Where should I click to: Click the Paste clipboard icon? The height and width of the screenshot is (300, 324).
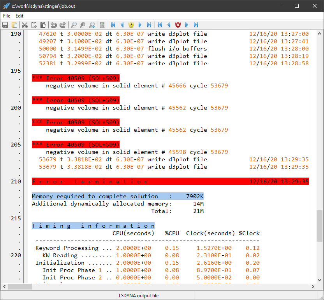click(x=43, y=25)
